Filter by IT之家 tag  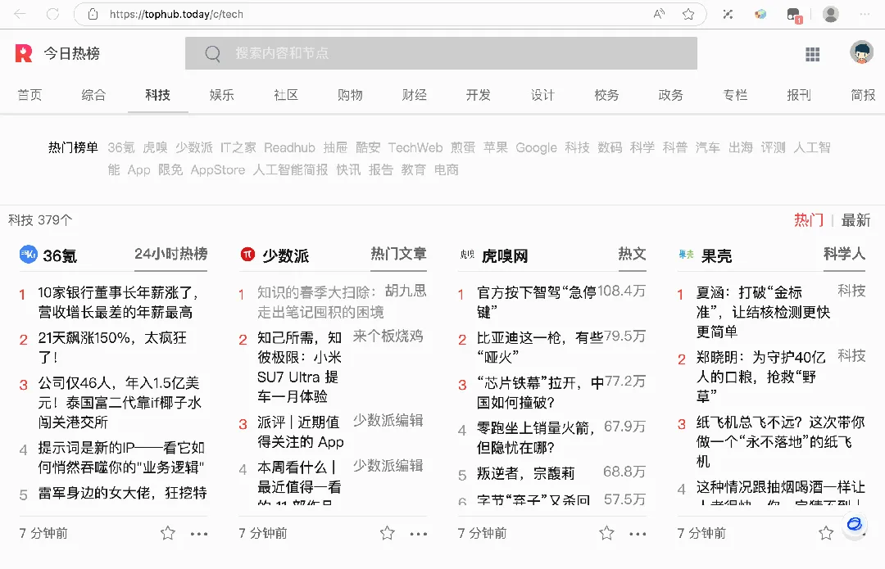pos(238,147)
